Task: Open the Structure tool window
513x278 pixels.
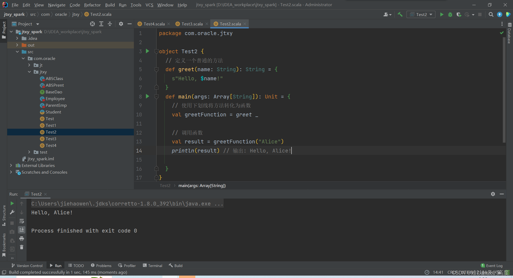Action: (x=4, y=215)
